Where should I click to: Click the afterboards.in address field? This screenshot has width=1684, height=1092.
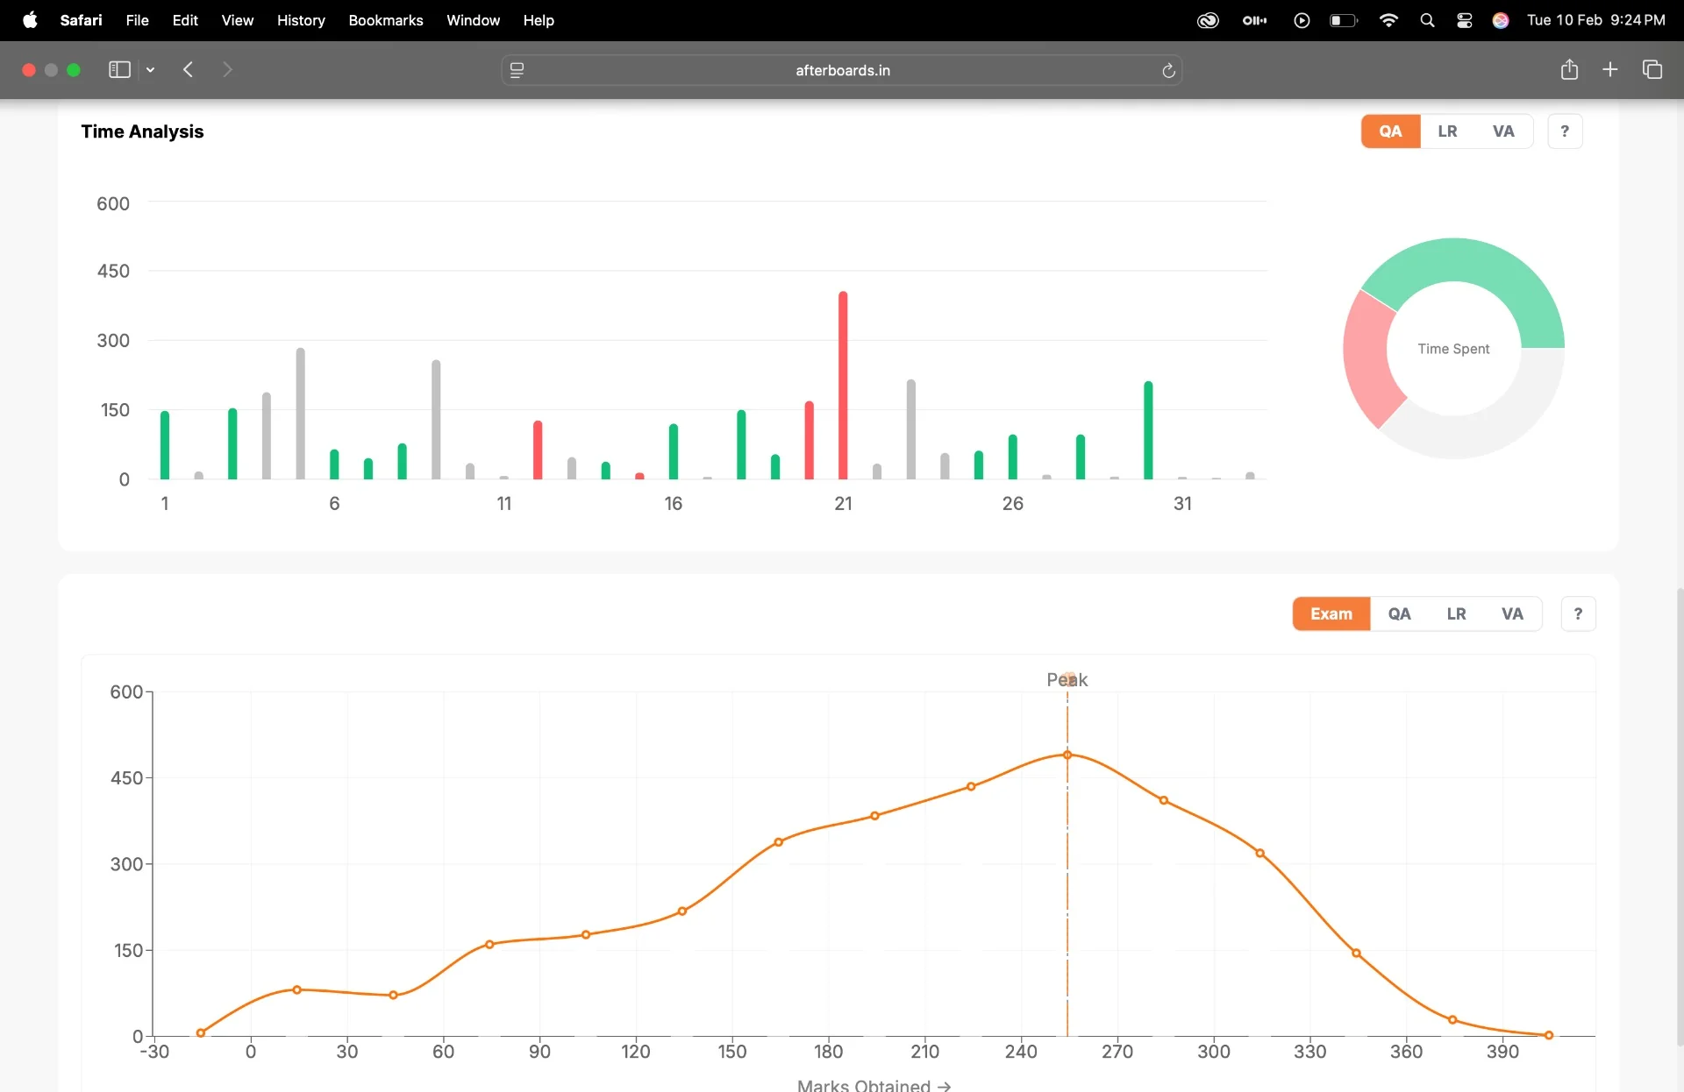point(842,70)
